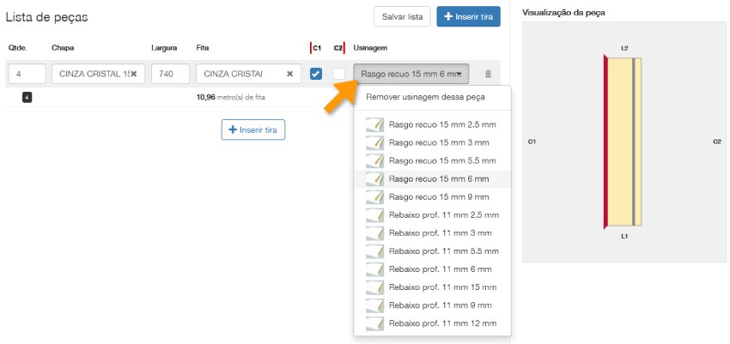Click the icon beside Rebaixo prof. 11 mm 9 mm
Viewport: 730px width, 344px height.
click(x=374, y=305)
